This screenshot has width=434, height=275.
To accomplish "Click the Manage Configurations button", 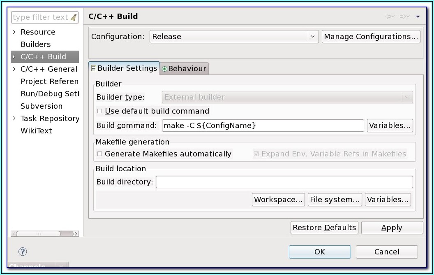I will [x=371, y=37].
